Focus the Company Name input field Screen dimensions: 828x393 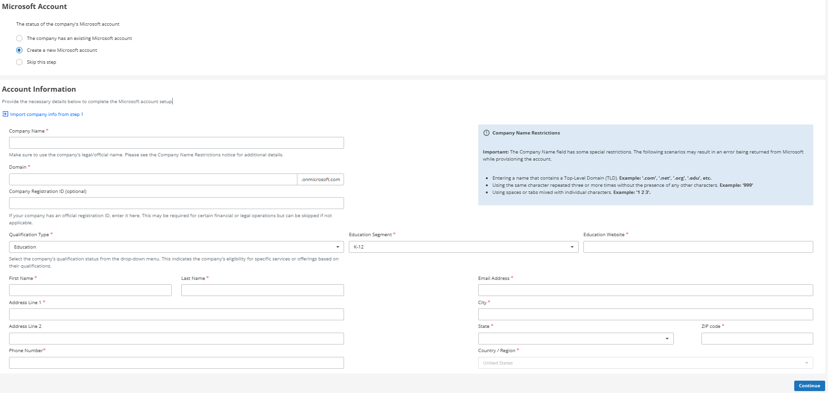tap(177, 143)
